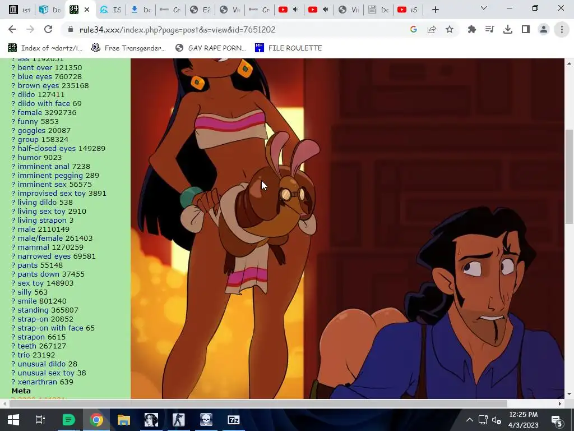Open the media controls icon
574x431 pixels.
click(x=490, y=29)
